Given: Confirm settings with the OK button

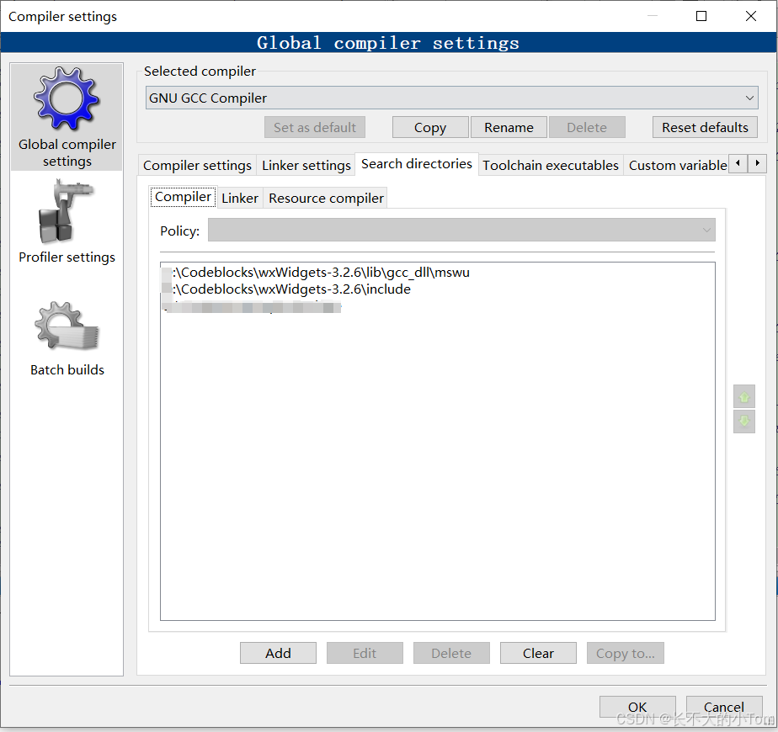Looking at the screenshot, I should pos(637,707).
